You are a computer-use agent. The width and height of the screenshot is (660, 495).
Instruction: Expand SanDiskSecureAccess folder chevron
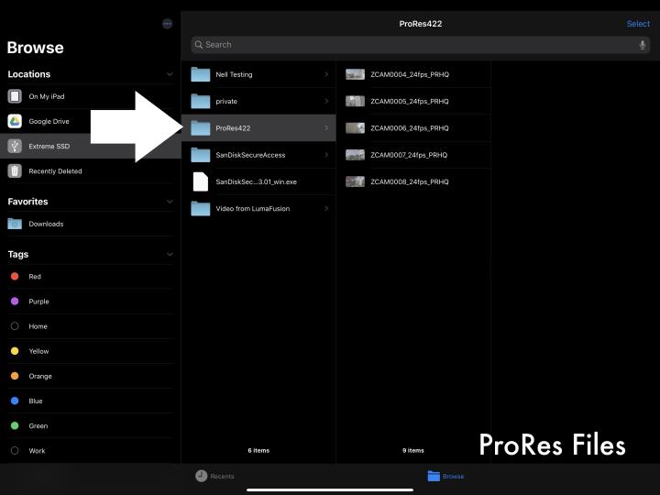coord(326,155)
